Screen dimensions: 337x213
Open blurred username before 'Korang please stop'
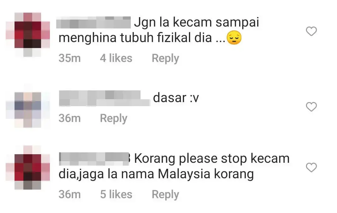click(x=94, y=159)
